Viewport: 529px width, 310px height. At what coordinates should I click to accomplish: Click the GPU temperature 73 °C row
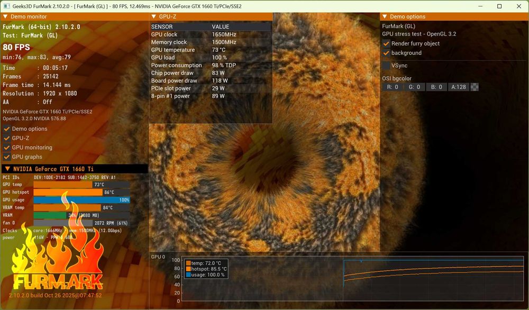point(211,50)
